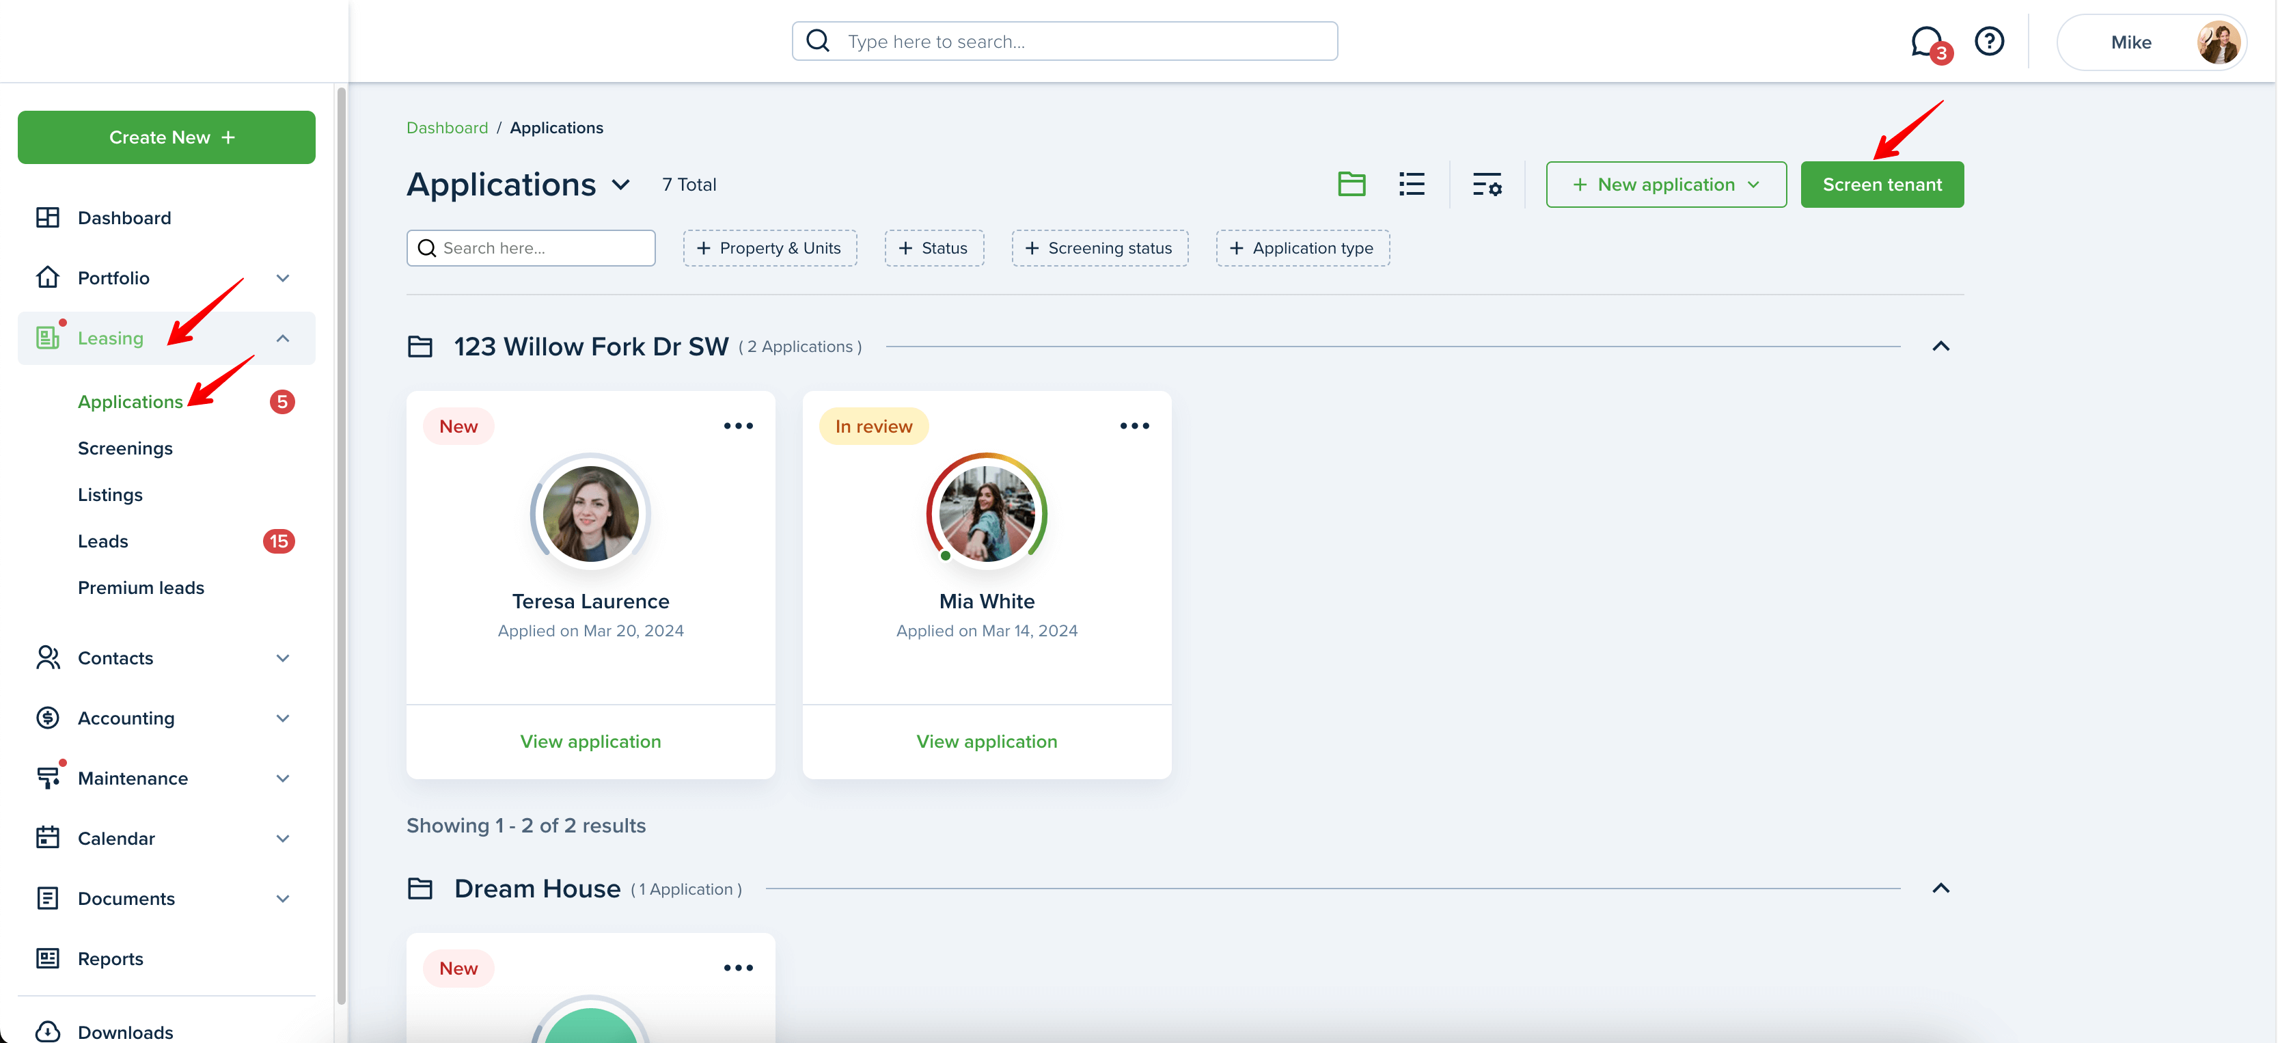Image resolution: width=2278 pixels, height=1043 pixels.
Task: Expand the Contacts menu chevron
Action: 283,658
